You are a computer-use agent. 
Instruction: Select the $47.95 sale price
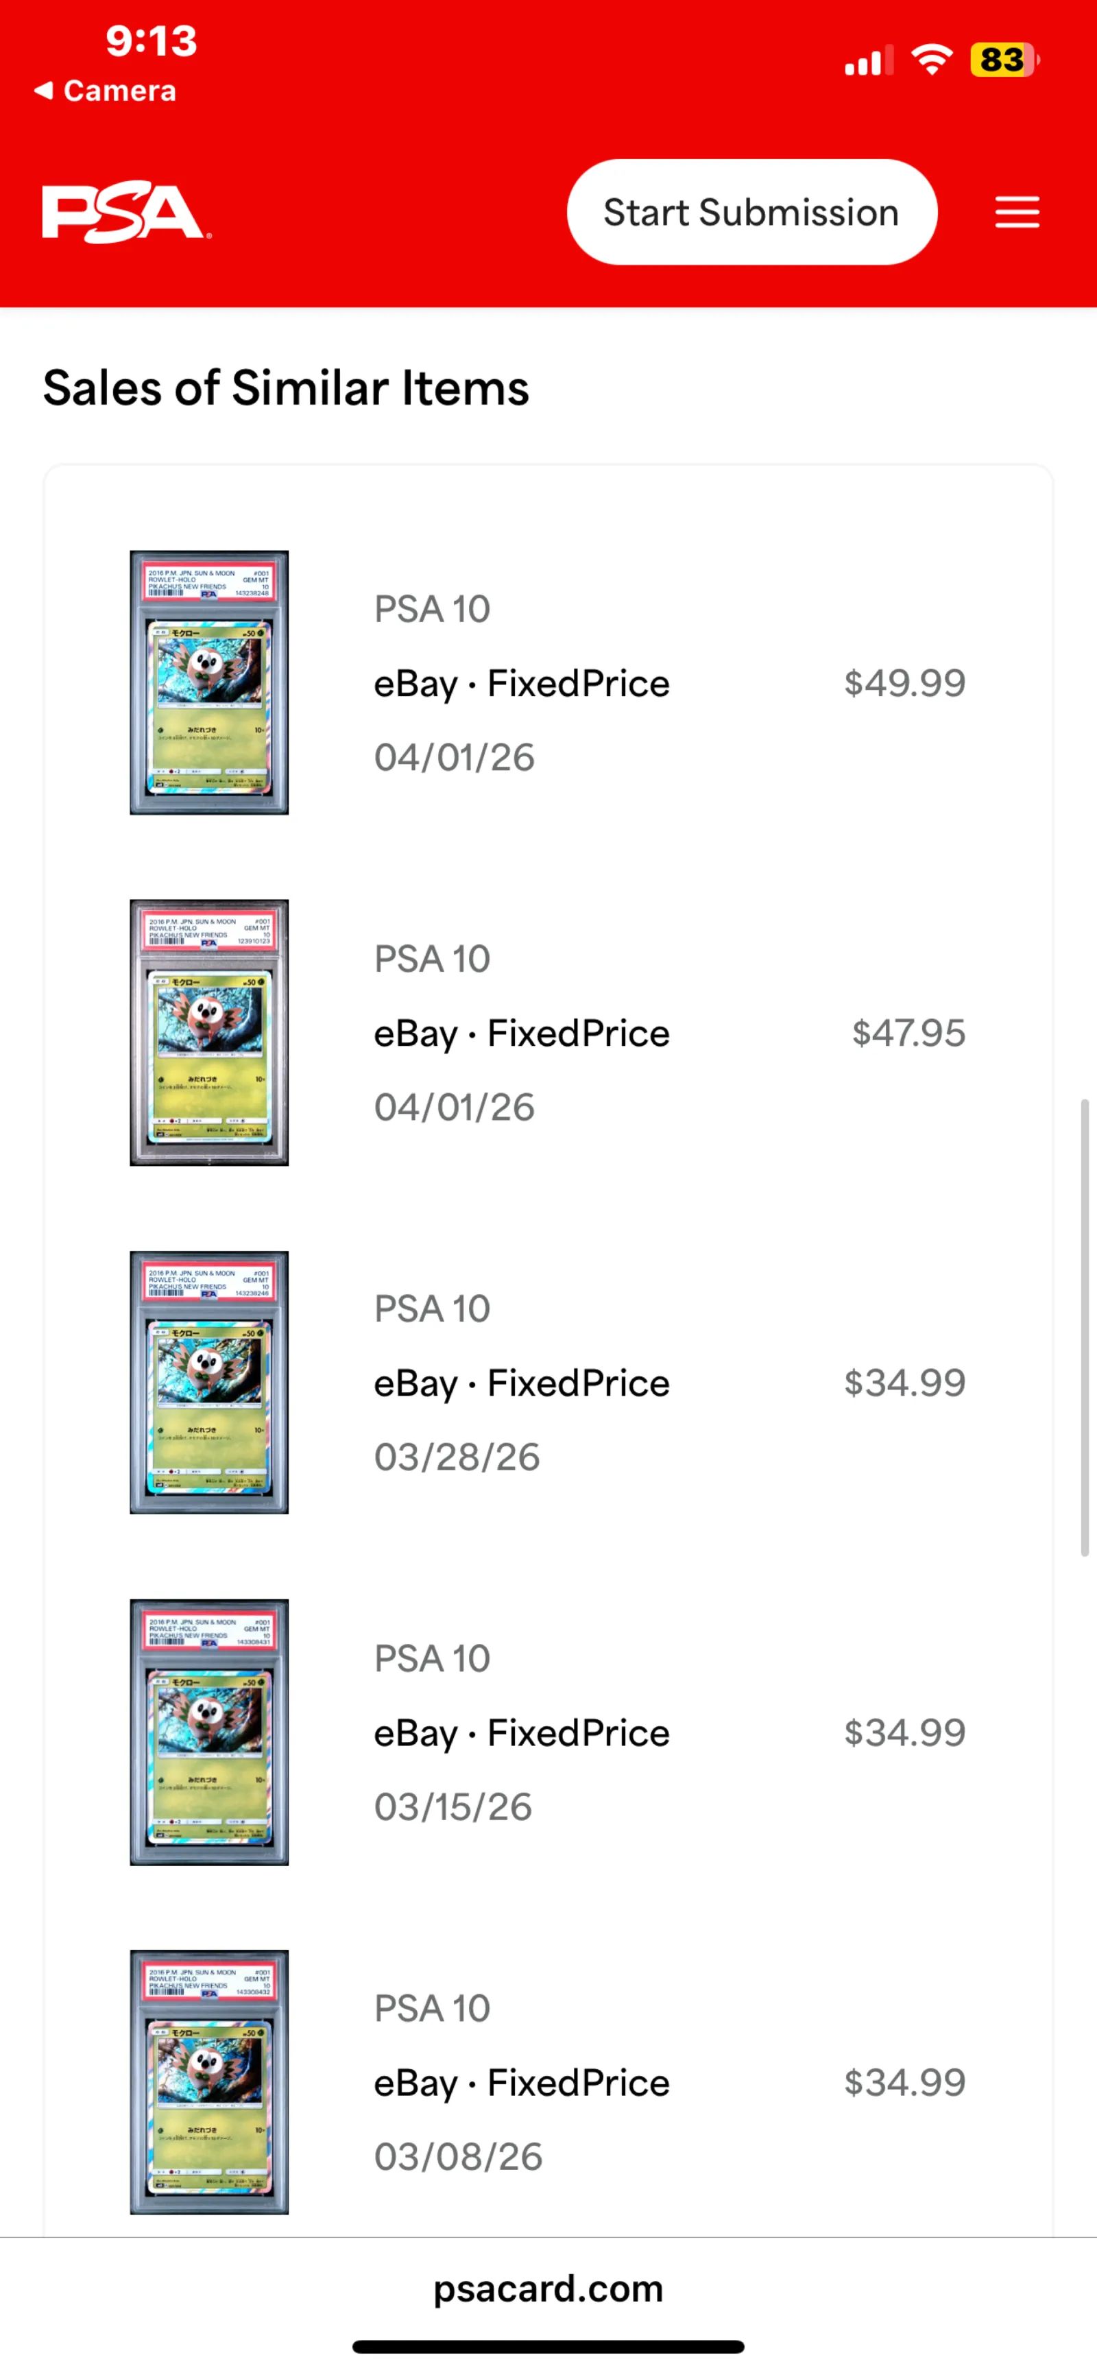908,1034
